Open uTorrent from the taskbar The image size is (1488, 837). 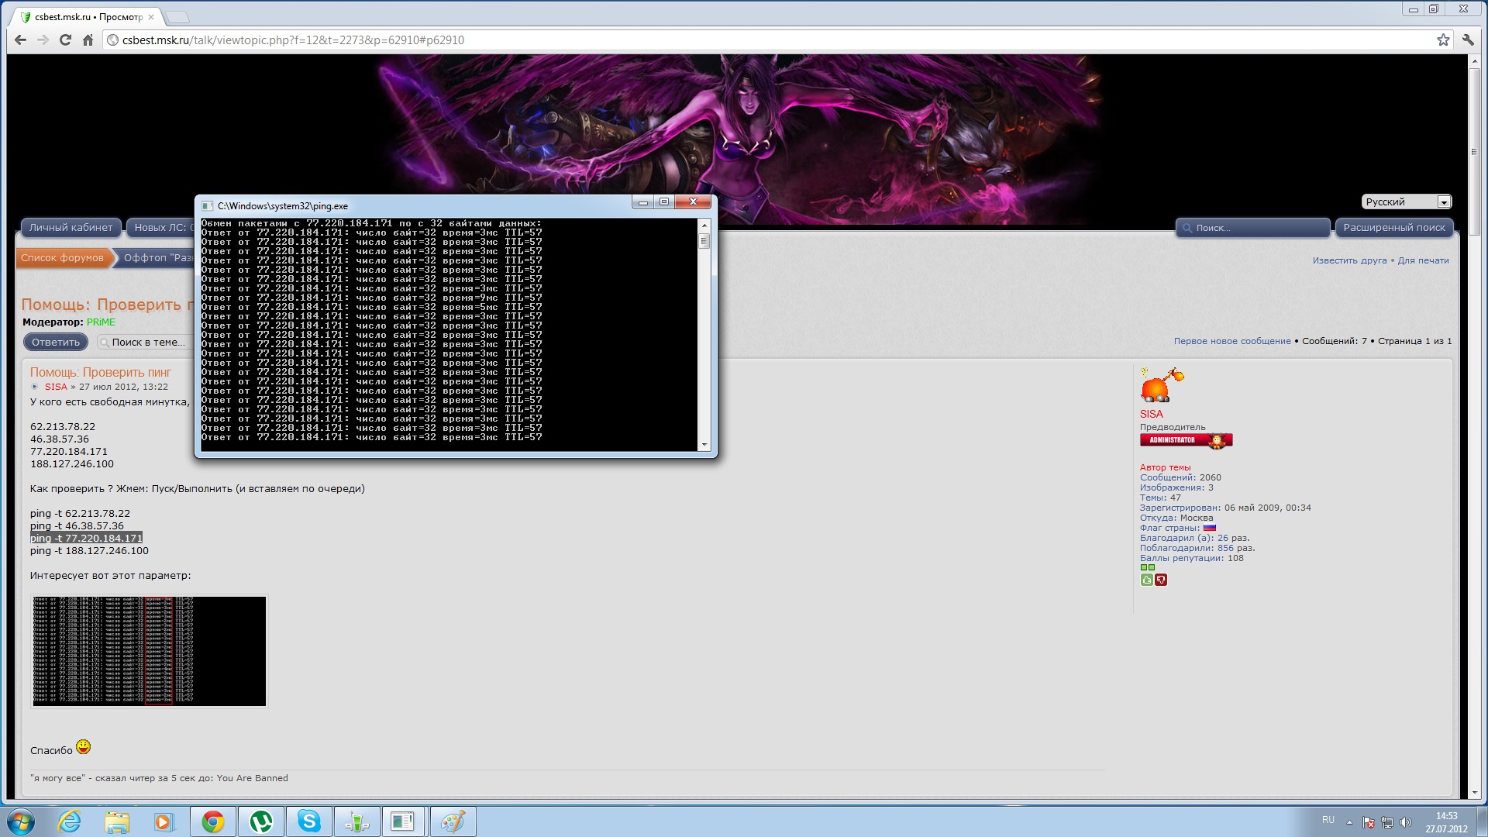coord(261,821)
